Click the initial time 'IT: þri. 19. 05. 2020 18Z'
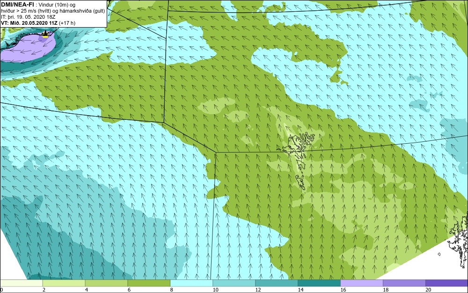This screenshot has width=468, height=293. tap(28, 17)
